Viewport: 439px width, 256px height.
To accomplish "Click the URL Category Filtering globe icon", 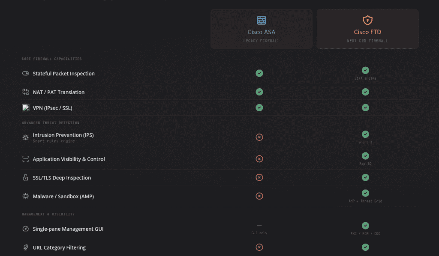I will [x=25, y=247].
